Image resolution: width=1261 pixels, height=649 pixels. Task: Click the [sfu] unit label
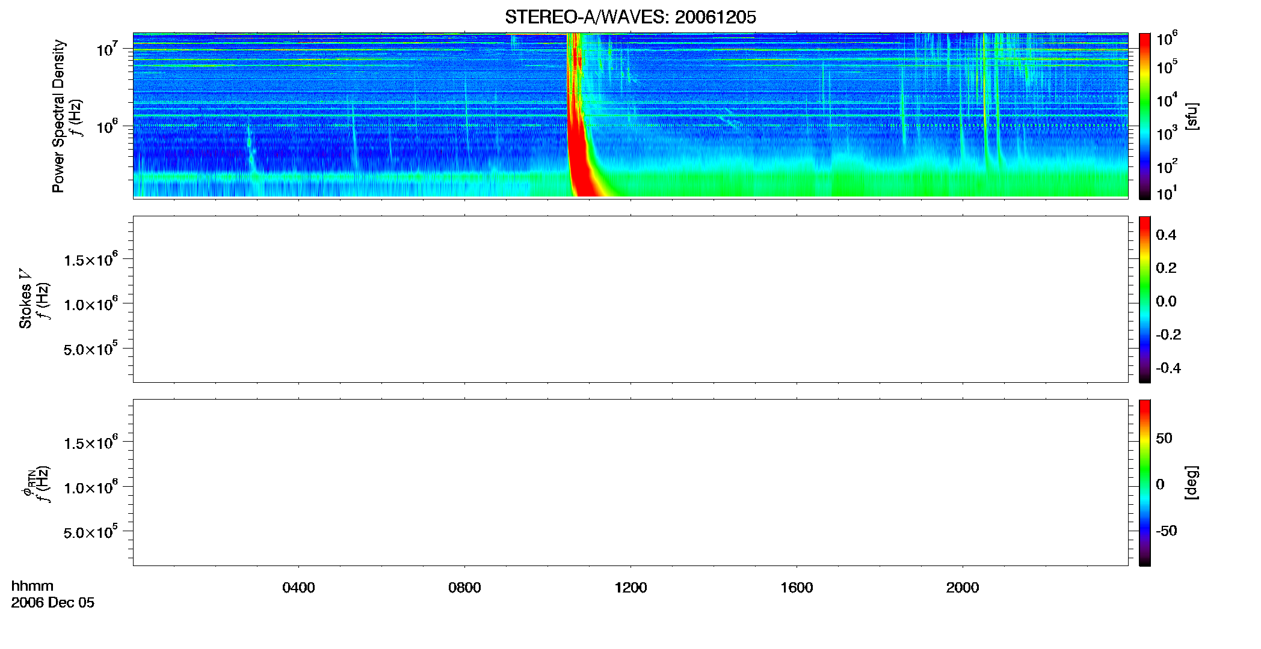point(1192,116)
